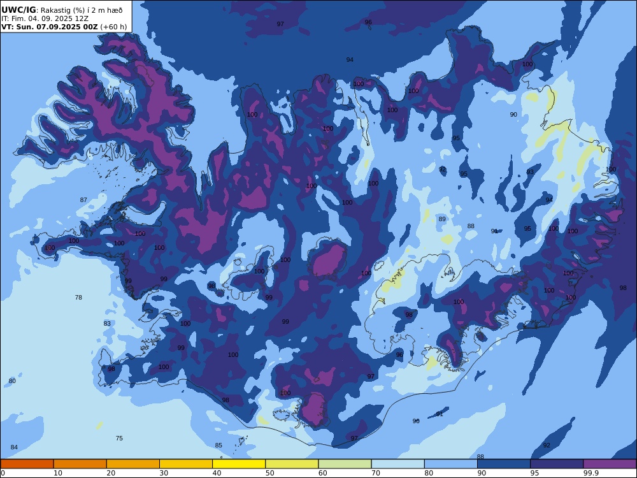Click the purple above-99.9 legend swatch
The height and width of the screenshot is (478, 637).
tap(610, 464)
